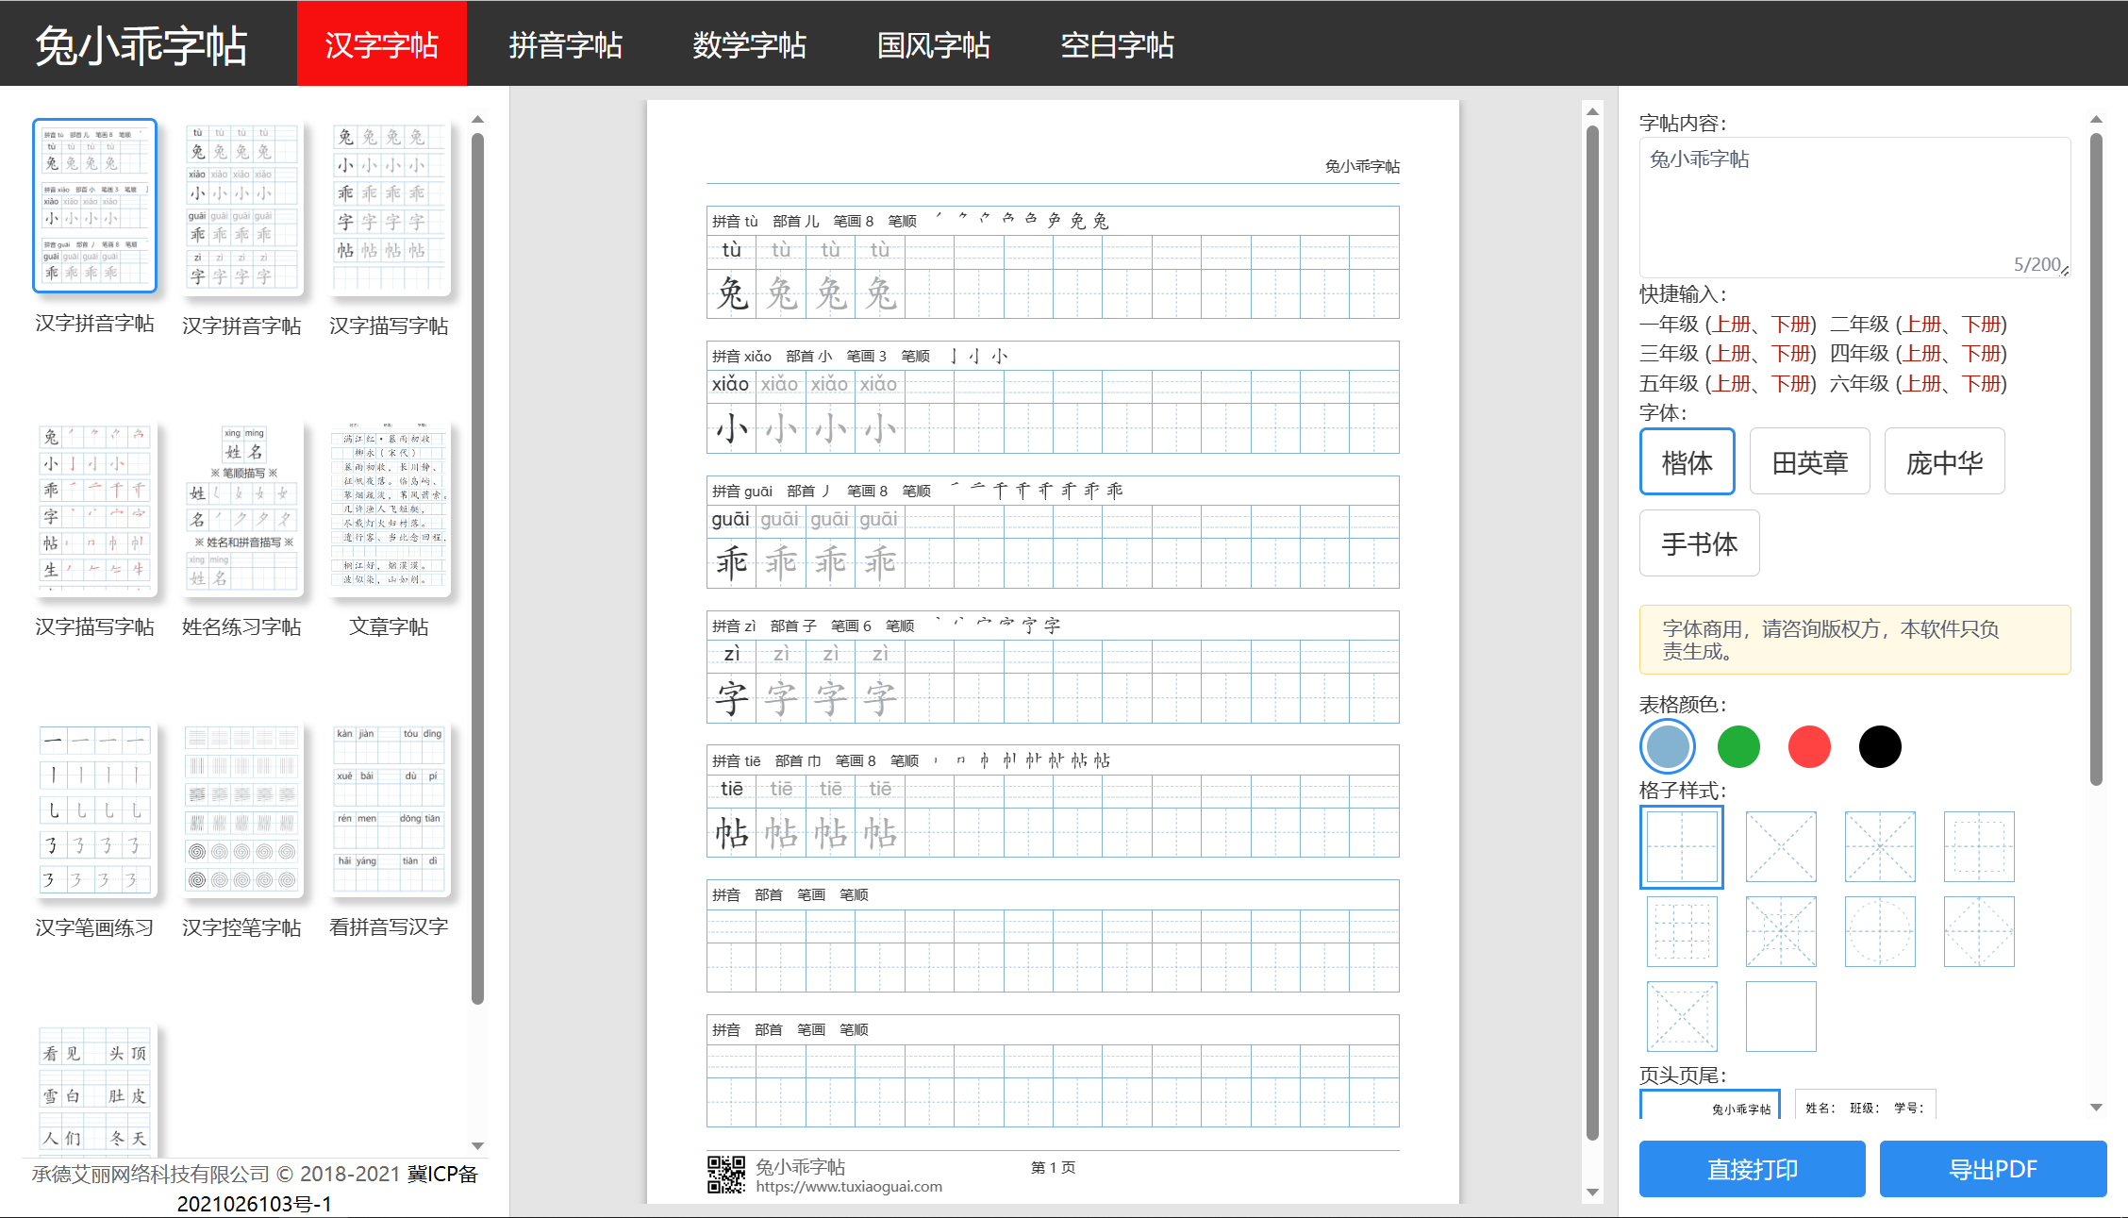Image resolution: width=2128 pixels, height=1218 pixels.
Task: Select the plain 田字格 grid style
Action: coord(1682,846)
